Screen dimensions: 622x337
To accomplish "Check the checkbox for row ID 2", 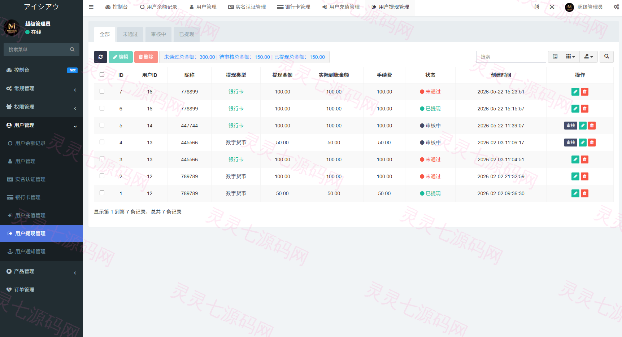I will [x=102, y=176].
